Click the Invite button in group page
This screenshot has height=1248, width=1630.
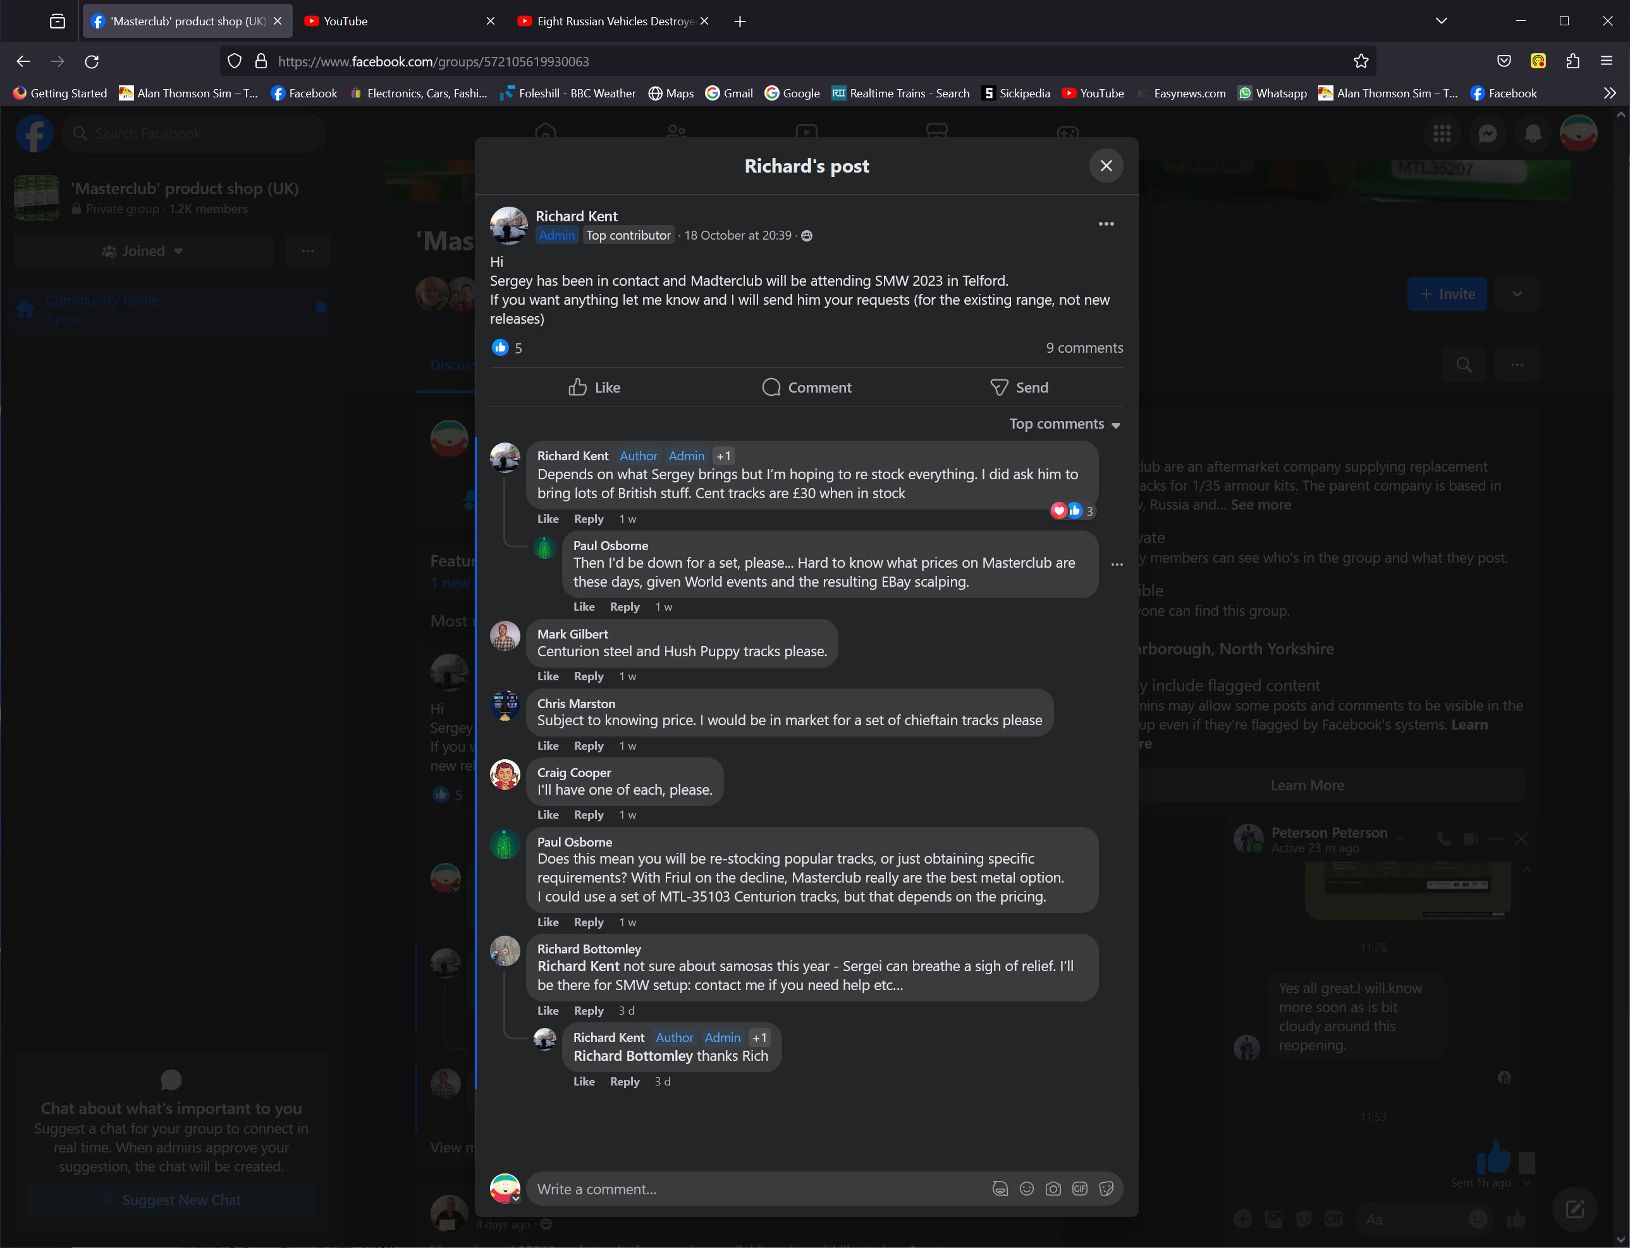(1447, 294)
